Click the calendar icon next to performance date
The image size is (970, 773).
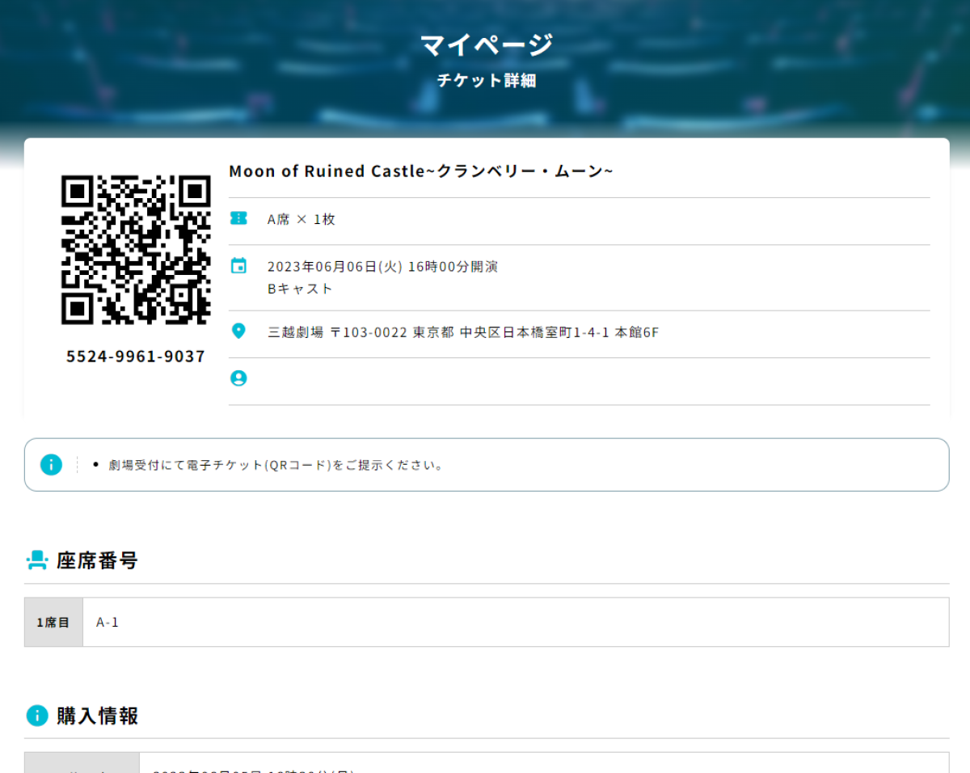(238, 266)
